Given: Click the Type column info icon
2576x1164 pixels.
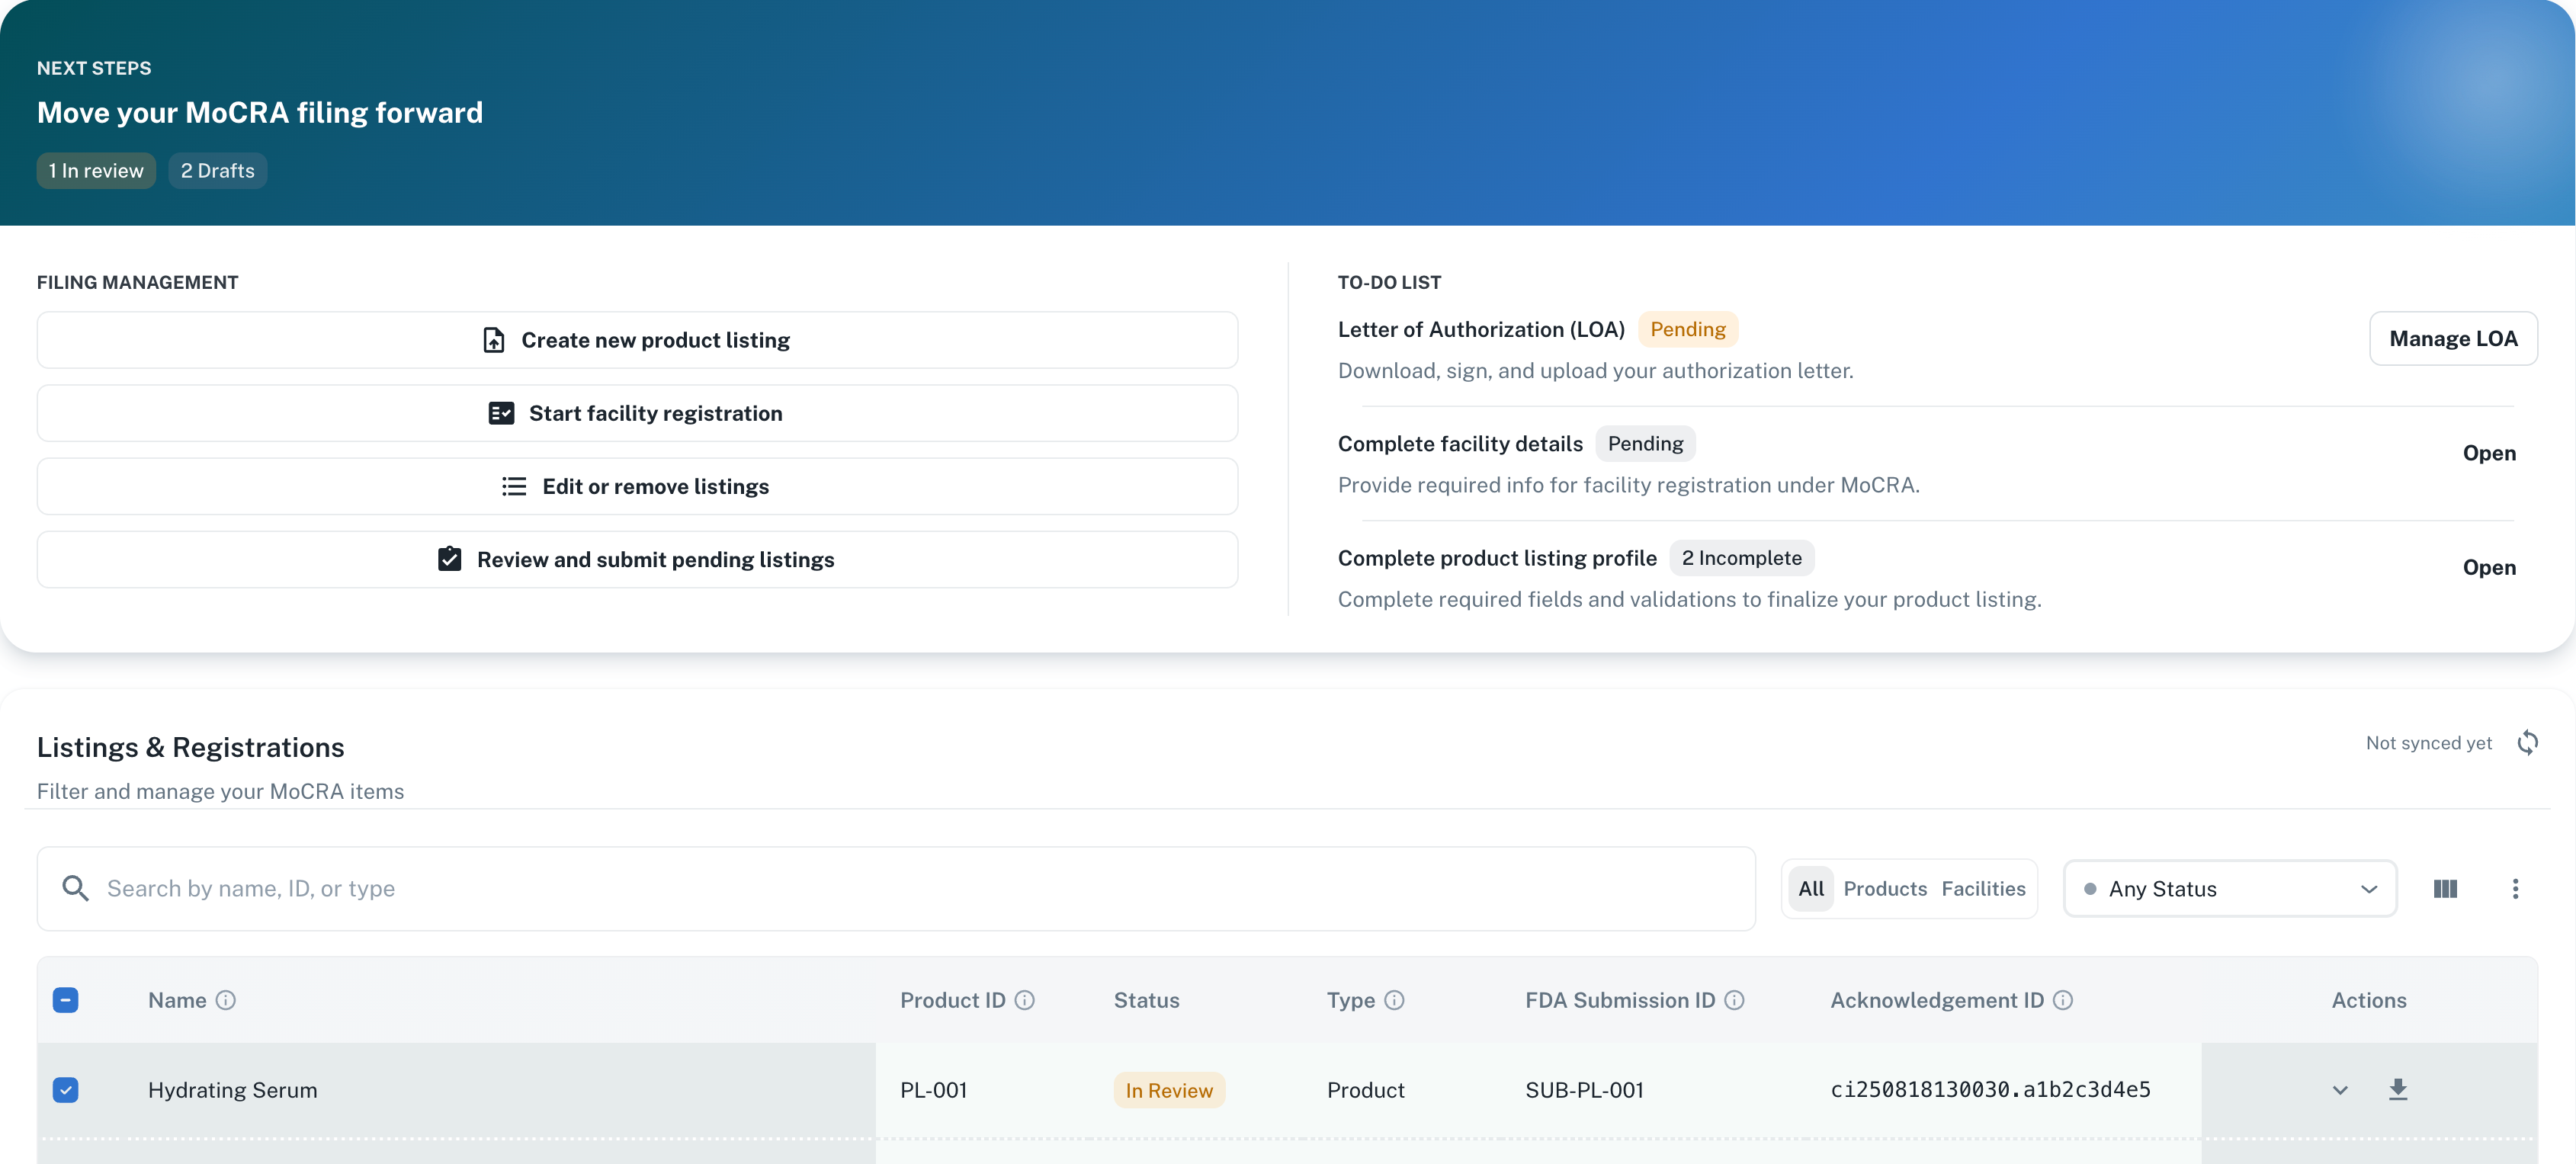Looking at the screenshot, I should pos(1394,1000).
